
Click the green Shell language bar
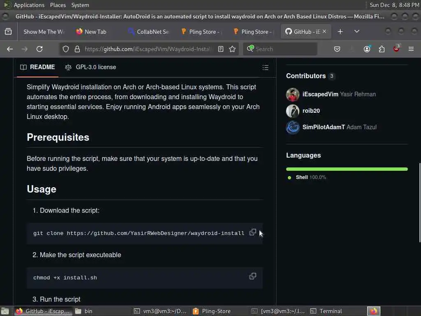(347, 169)
